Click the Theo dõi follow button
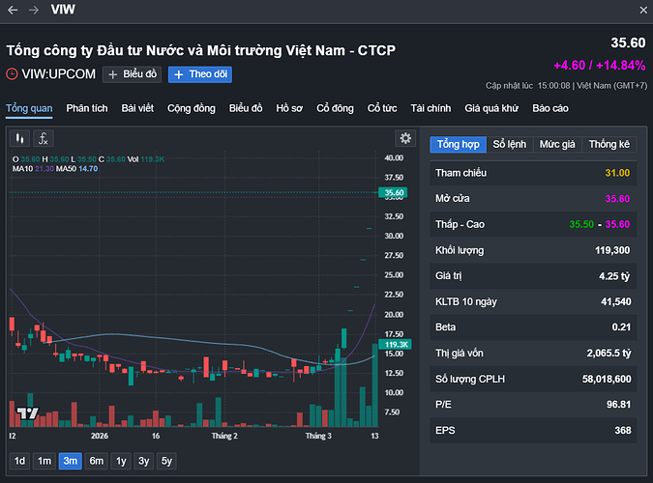Viewport: 653px width, 483px height. coord(200,74)
